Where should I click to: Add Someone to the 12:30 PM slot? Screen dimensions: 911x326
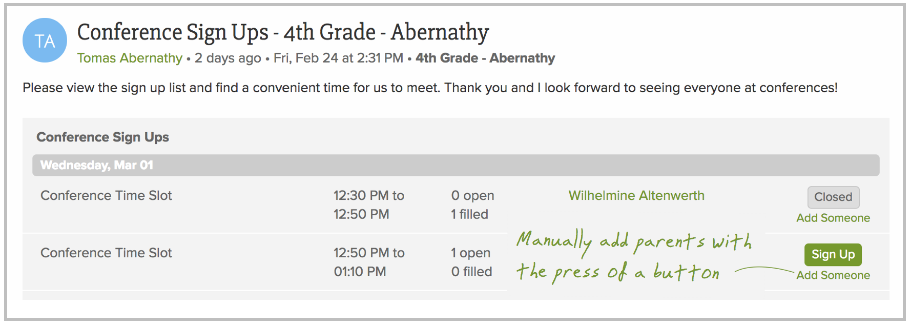[833, 218]
